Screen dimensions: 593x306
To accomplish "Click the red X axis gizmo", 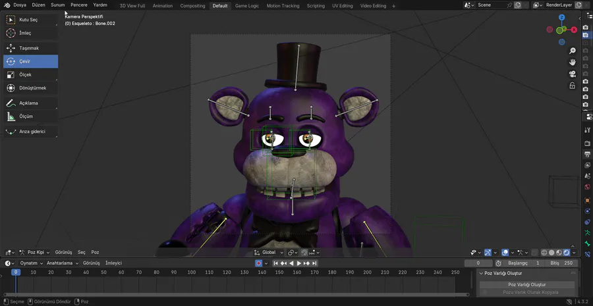I will [x=574, y=30].
